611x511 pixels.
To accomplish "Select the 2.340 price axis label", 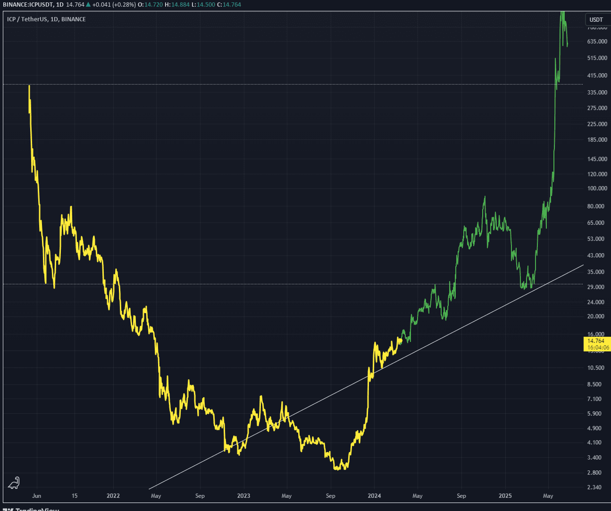I will pyautogui.click(x=594, y=487).
